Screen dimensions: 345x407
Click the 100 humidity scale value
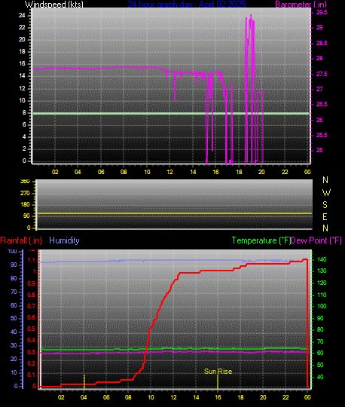click(13, 251)
